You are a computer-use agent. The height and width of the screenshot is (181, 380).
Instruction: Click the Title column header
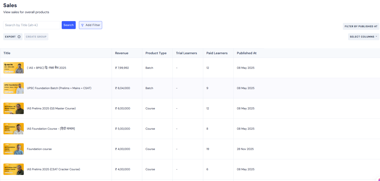tap(7, 53)
